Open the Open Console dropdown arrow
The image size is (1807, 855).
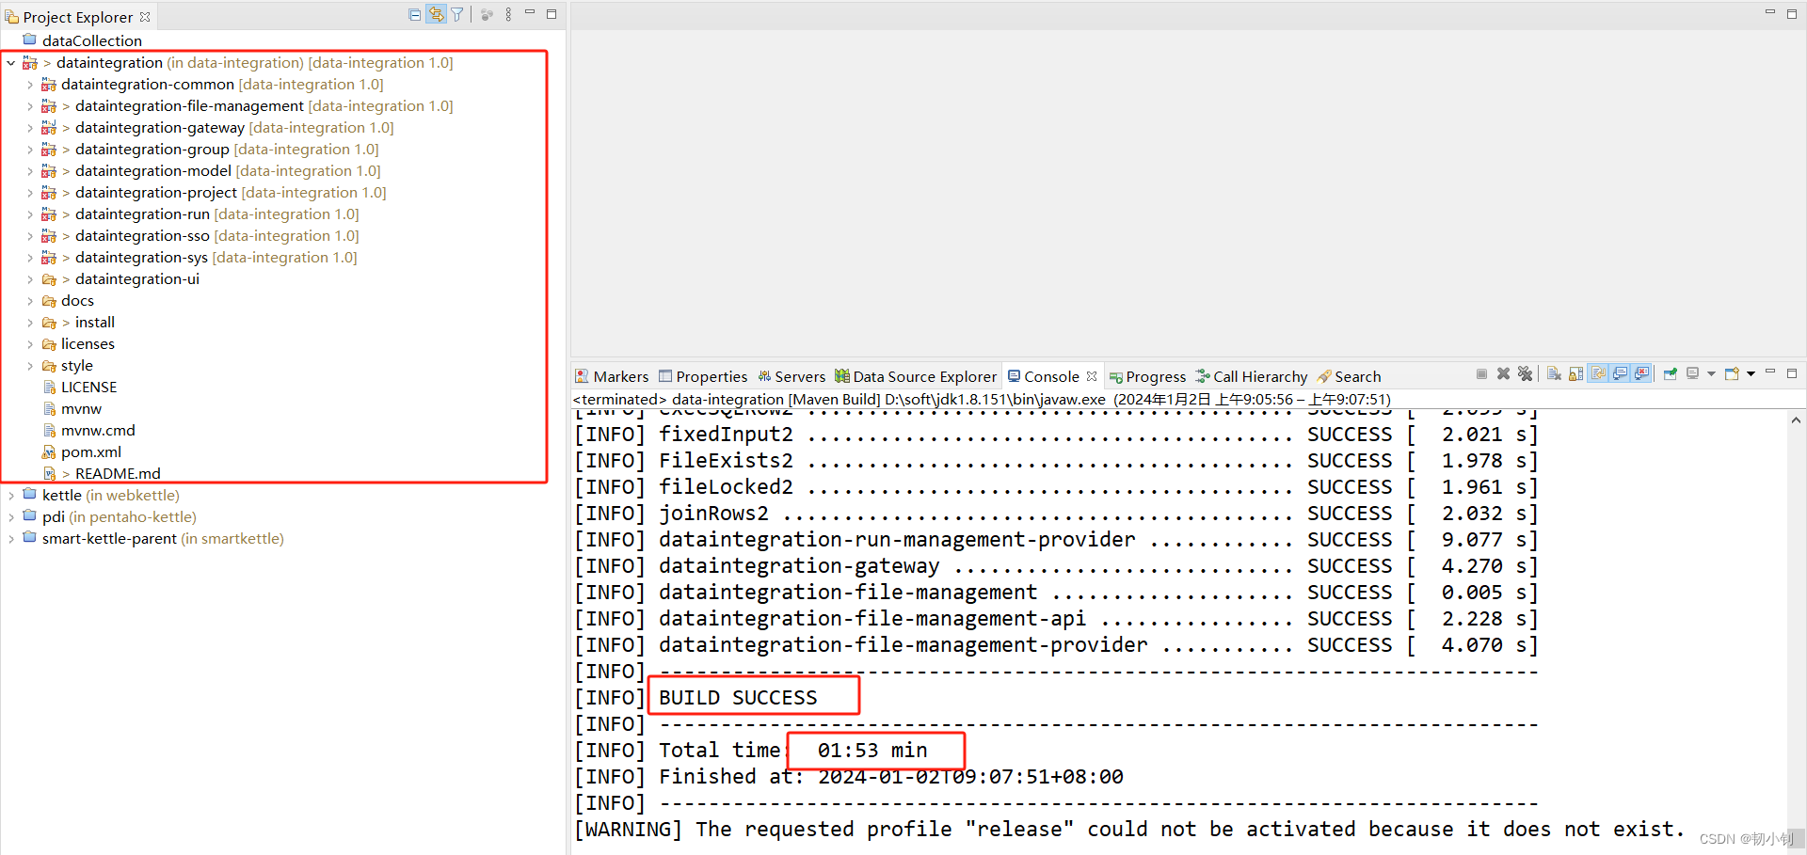pos(1751,374)
